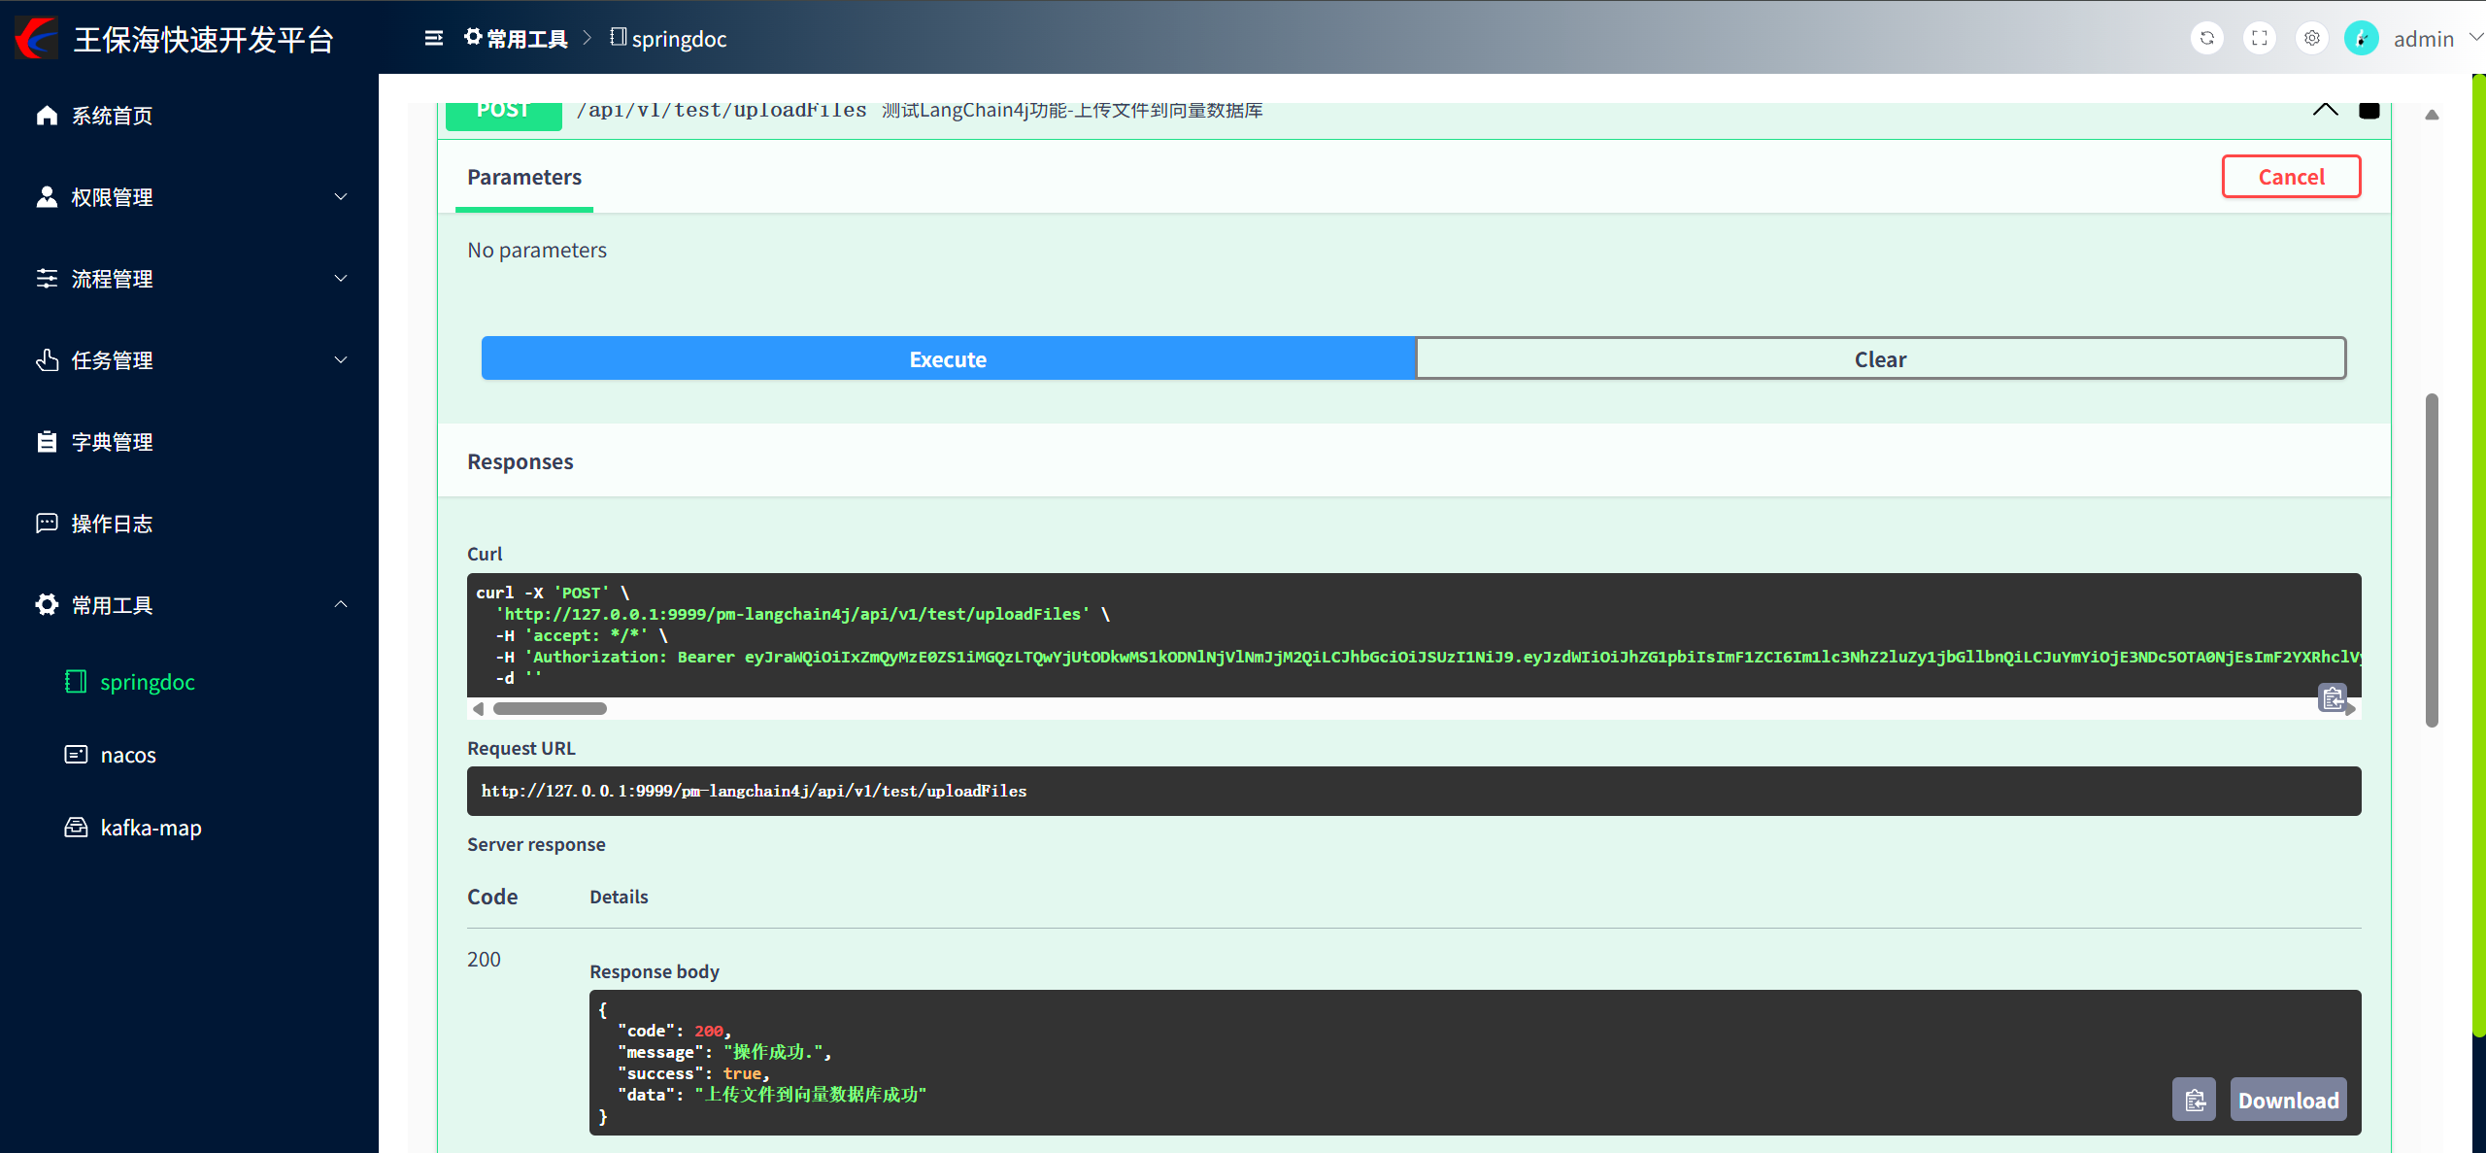Copy the curl command to clipboard
Viewport: 2486px width, 1153px height.
click(2333, 697)
